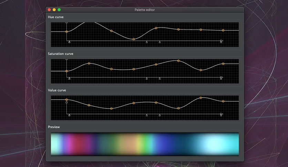Select the second control point on the Saturation curve
This screenshot has width=288, height=167.
pyautogui.click(x=89, y=63)
